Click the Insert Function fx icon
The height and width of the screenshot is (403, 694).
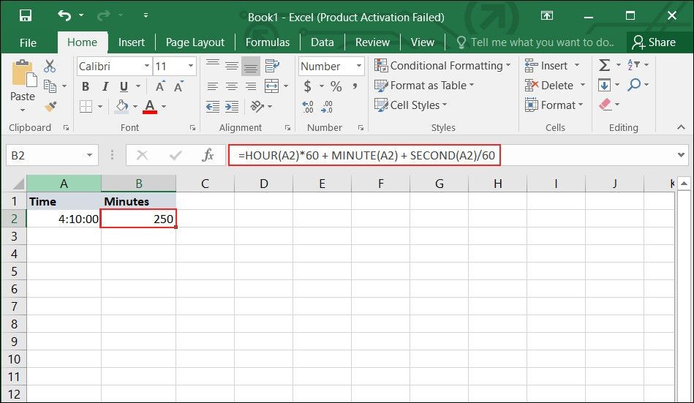click(208, 155)
